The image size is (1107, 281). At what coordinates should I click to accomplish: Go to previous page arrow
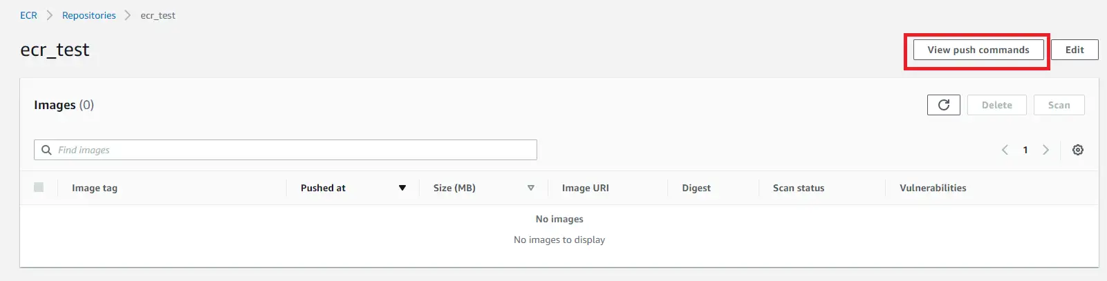pyautogui.click(x=1005, y=150)
